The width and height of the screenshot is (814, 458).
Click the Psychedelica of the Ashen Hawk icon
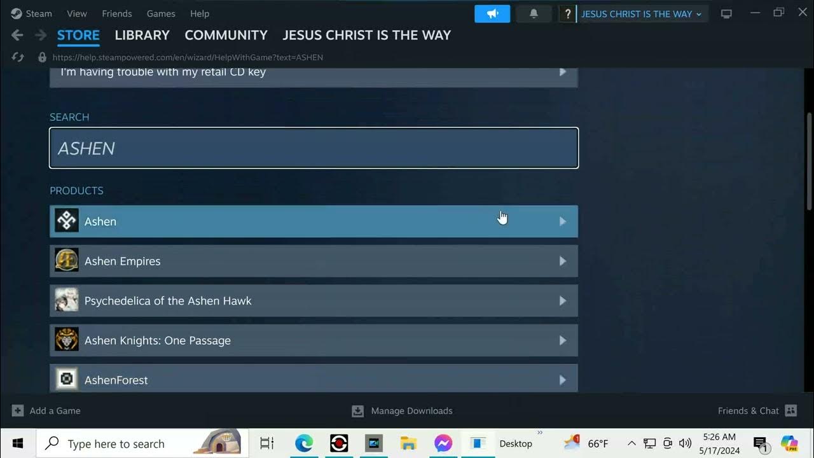67,300
